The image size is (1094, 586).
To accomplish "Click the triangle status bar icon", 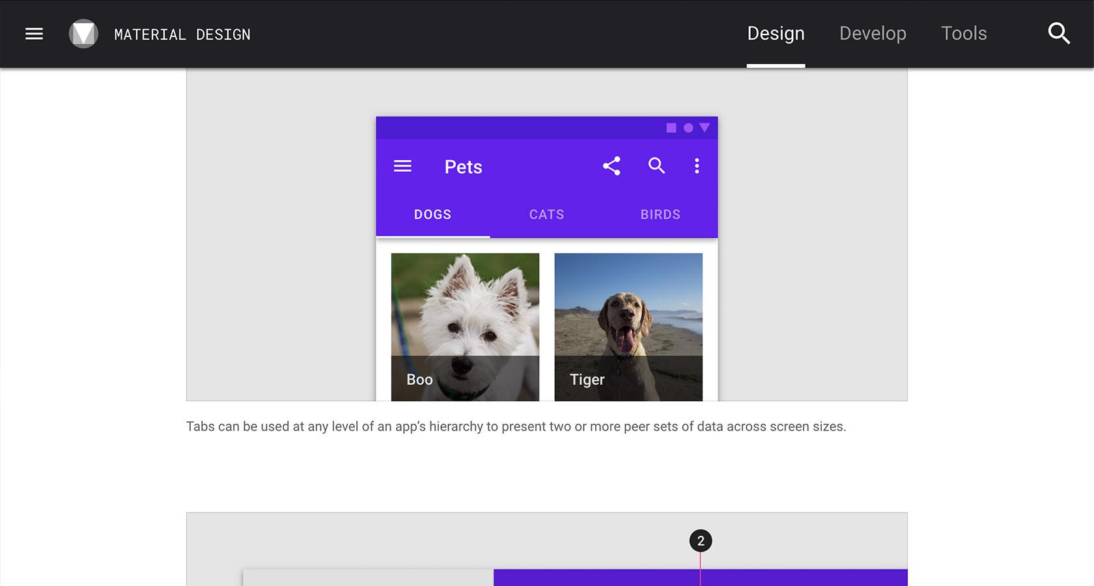I will click(705, 128).
